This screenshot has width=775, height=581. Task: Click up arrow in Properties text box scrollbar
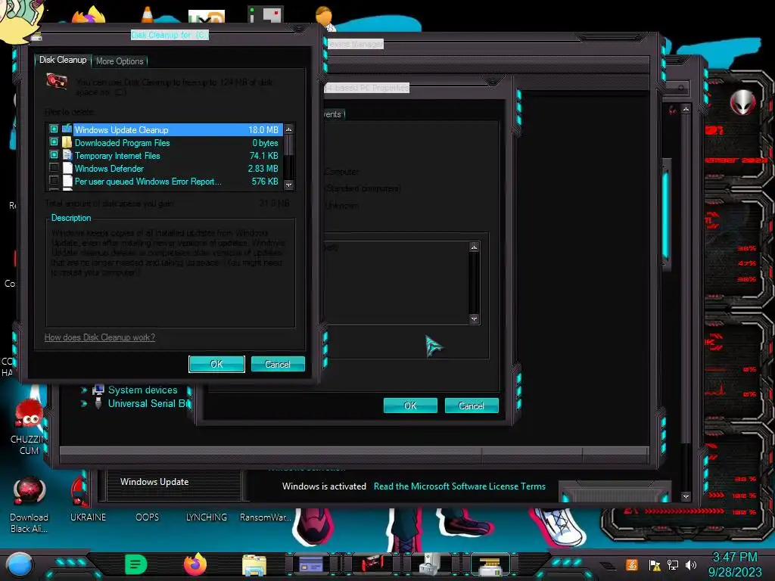tap(474, 247)
